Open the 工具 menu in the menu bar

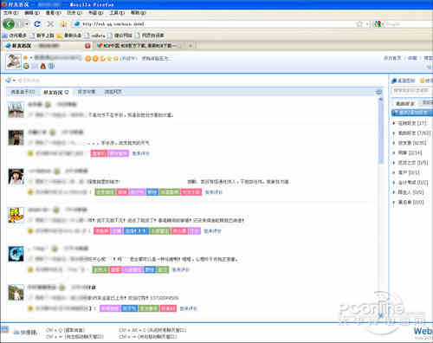coord(117,13)
